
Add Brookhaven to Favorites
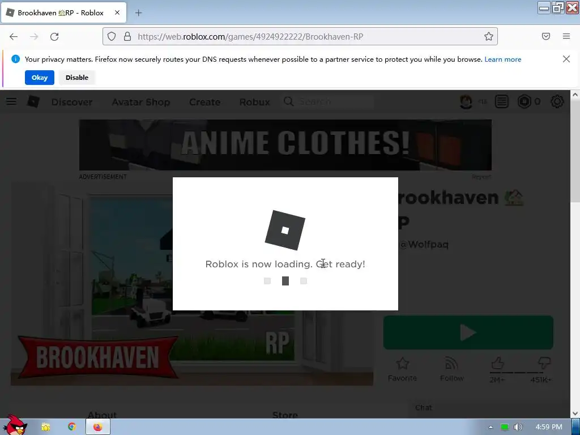(403, 369)
